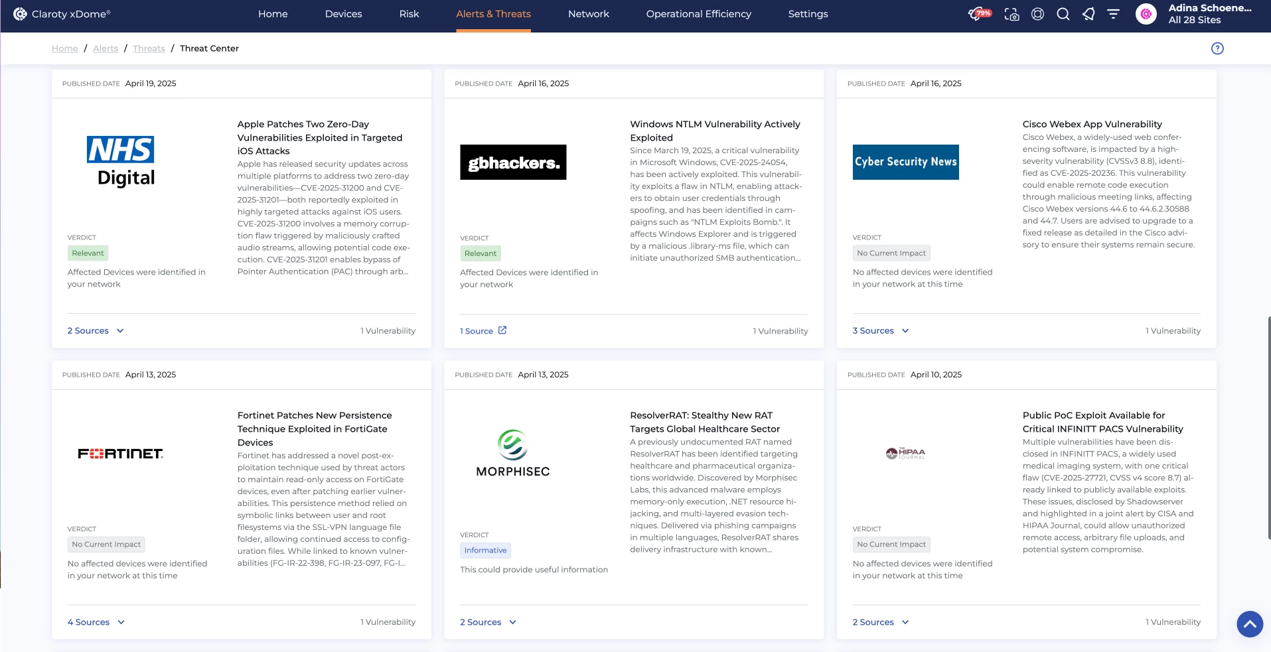Image resolution: width=1271 pixels, height=652 pixels.
Task: Open the user profile avatar
Action: pyautogui.click(x=1146, y=14)
